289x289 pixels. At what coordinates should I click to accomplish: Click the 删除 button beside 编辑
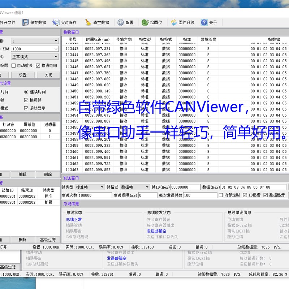tap(48, 174)
